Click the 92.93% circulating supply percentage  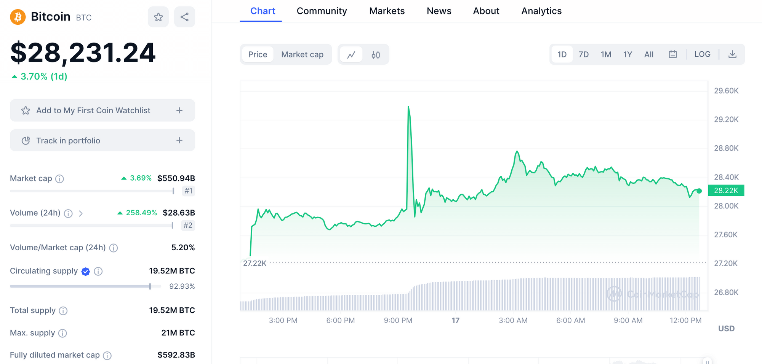click(x=182, y=286)
